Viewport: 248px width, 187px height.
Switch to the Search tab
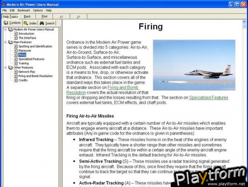click(47, 23)
